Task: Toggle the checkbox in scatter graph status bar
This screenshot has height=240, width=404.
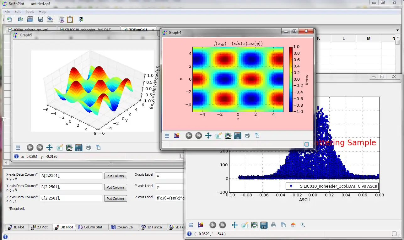Action: tap(394, 234)
